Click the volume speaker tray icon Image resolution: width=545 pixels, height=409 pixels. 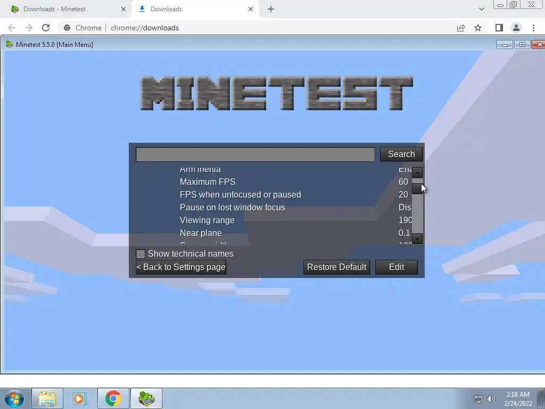pyautogui.click(x=491, y=399)
